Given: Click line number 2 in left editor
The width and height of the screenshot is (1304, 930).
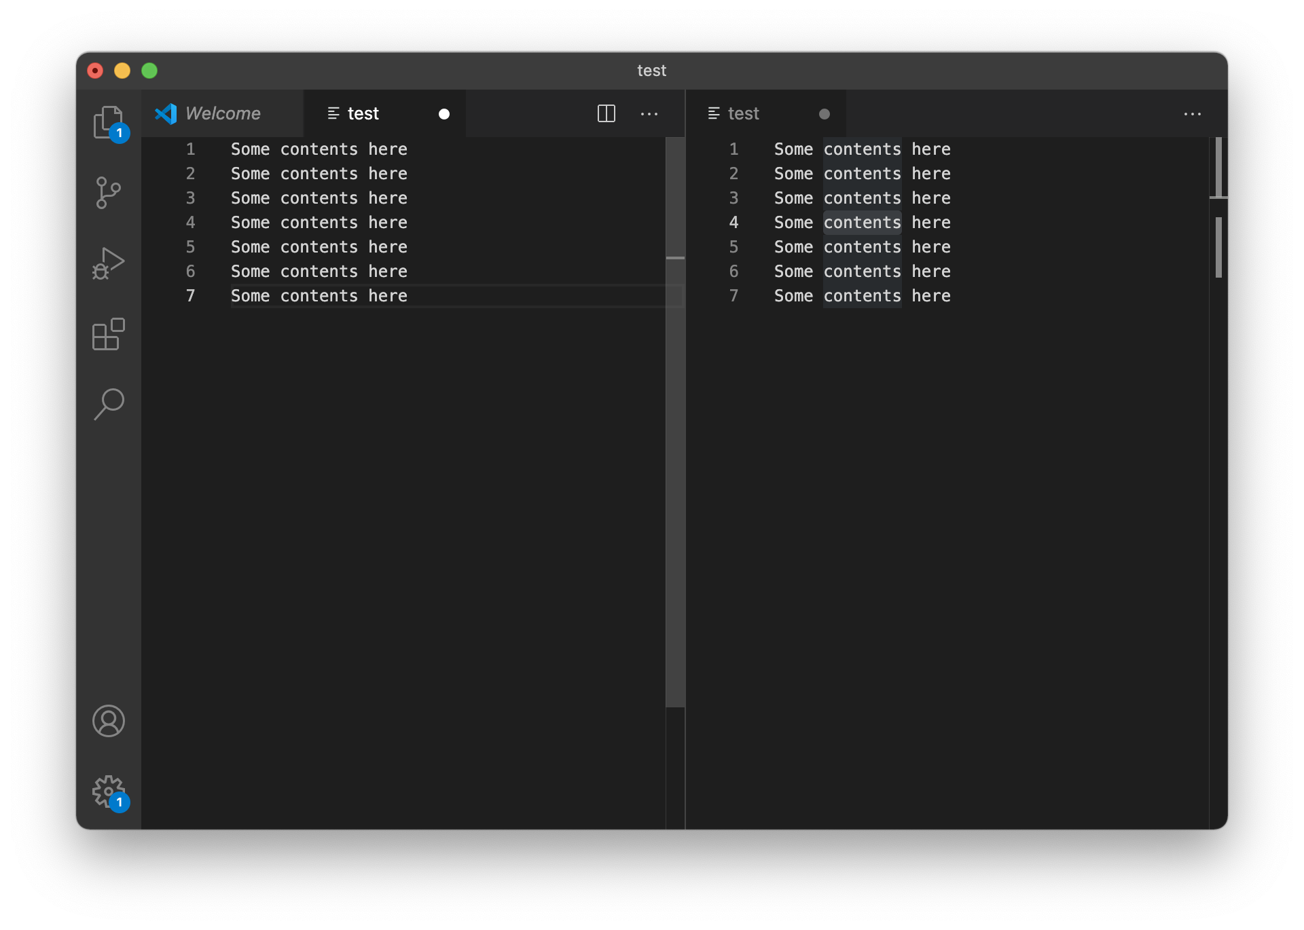Looking at the screenshot, I should coord(191,174).
